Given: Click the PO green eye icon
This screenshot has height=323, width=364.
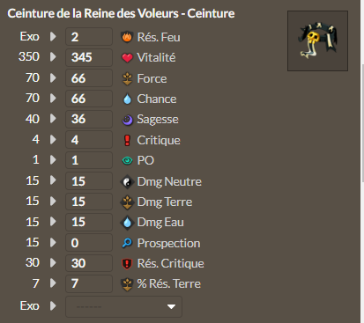Looking at the screenshot, I should (x=127, y=160).
